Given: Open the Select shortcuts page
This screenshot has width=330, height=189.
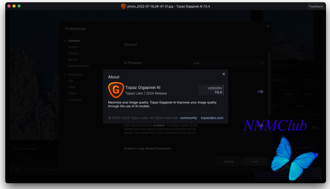Looking at the screenshot, I should (73, 93).
